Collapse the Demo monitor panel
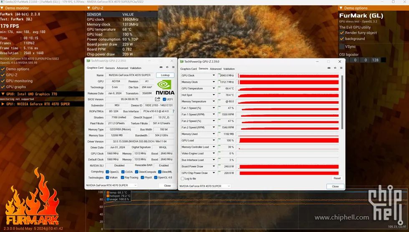The height and width of the screenshot is (232, 409). (2, 8)
